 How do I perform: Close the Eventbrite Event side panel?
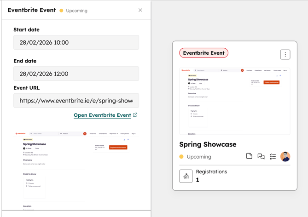pyautogui.click(x=140, y=10)
